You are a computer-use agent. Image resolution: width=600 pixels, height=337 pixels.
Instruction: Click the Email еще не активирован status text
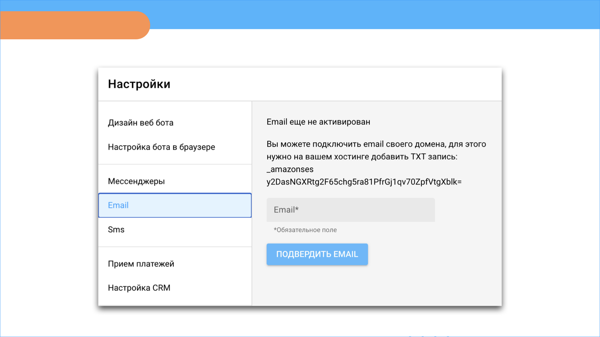[318, 122]
